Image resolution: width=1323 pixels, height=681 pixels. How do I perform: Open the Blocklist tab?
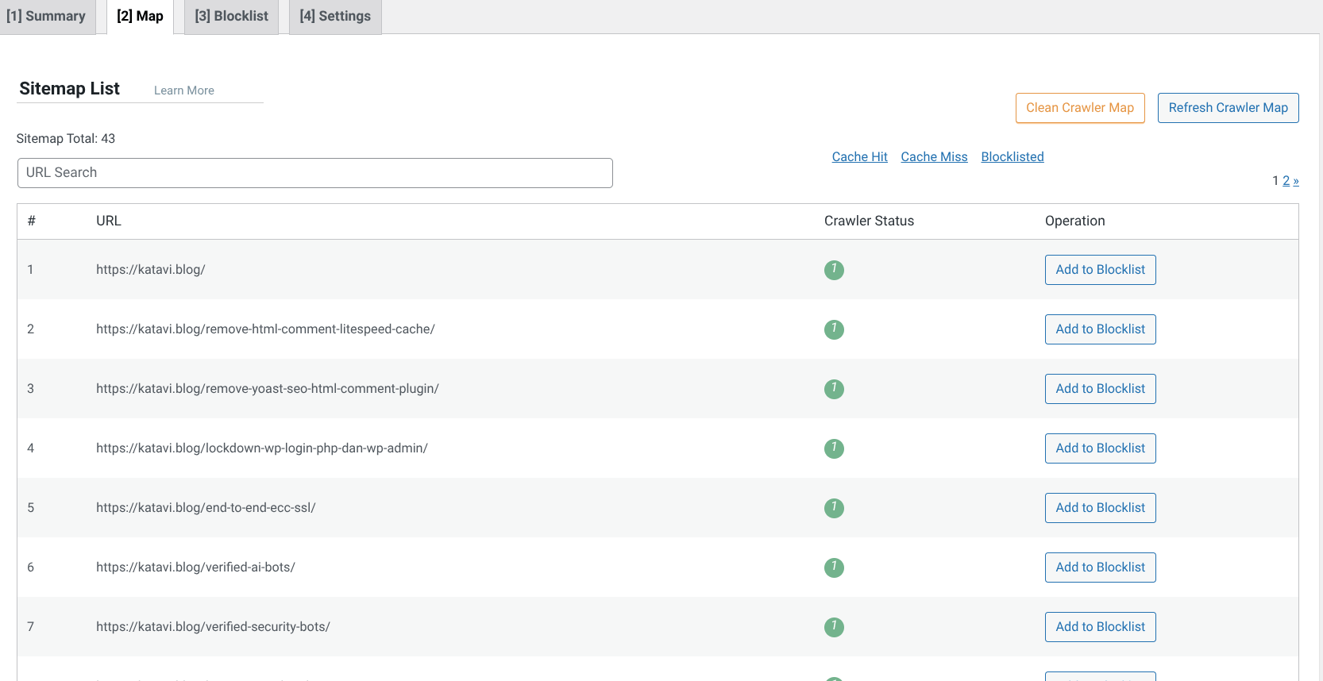[231, 17]
